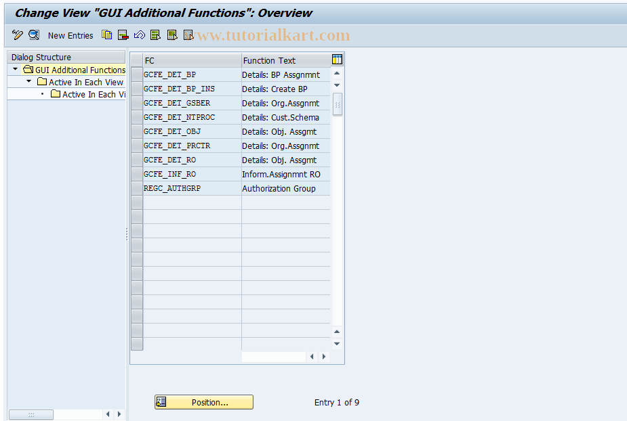Open choose-view icon next to pencil
627x421 pixels.
point(33,35)
